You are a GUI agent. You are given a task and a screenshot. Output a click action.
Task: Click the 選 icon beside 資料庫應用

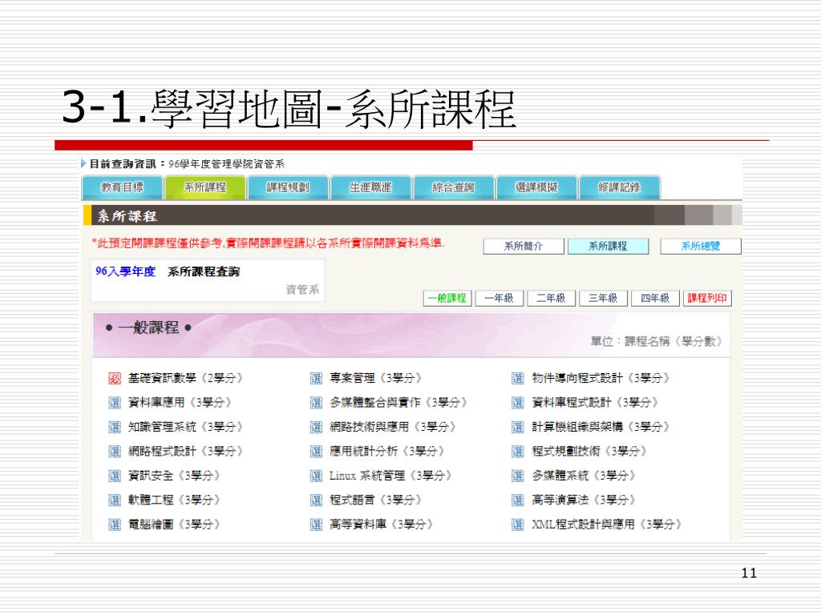[115, 403]
